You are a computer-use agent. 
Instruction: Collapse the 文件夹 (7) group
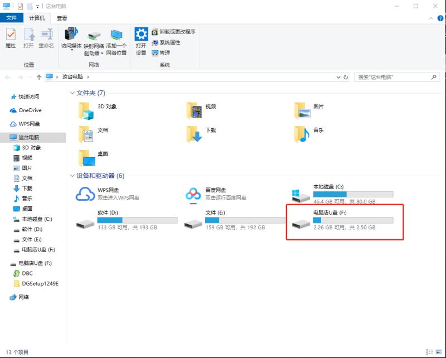72,93
